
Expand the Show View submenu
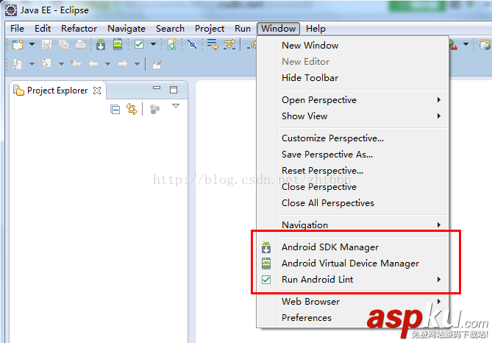tap(353, 116)
